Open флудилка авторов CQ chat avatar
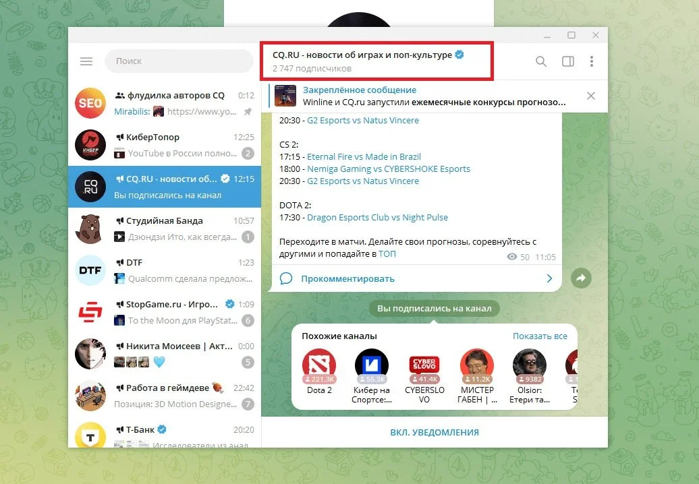Screen dimensions: 699x484 click(90, 103)
